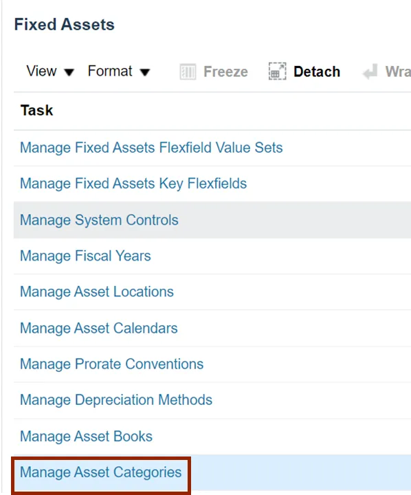Click the Wrap text icon
The height and width of the screenshot is (495, 411).
pyautogui.click(x=370, y=71)
